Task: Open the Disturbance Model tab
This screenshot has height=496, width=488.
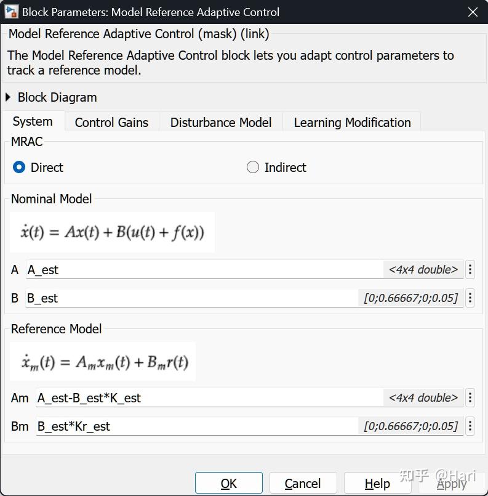Action: click(221, 122)
